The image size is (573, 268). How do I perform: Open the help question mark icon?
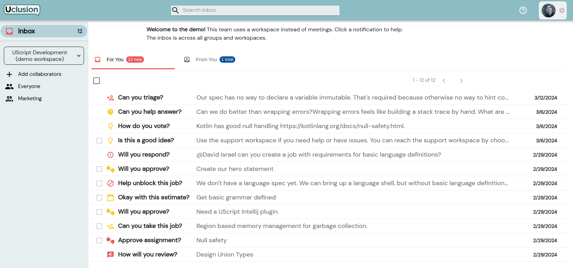(523, 10)
